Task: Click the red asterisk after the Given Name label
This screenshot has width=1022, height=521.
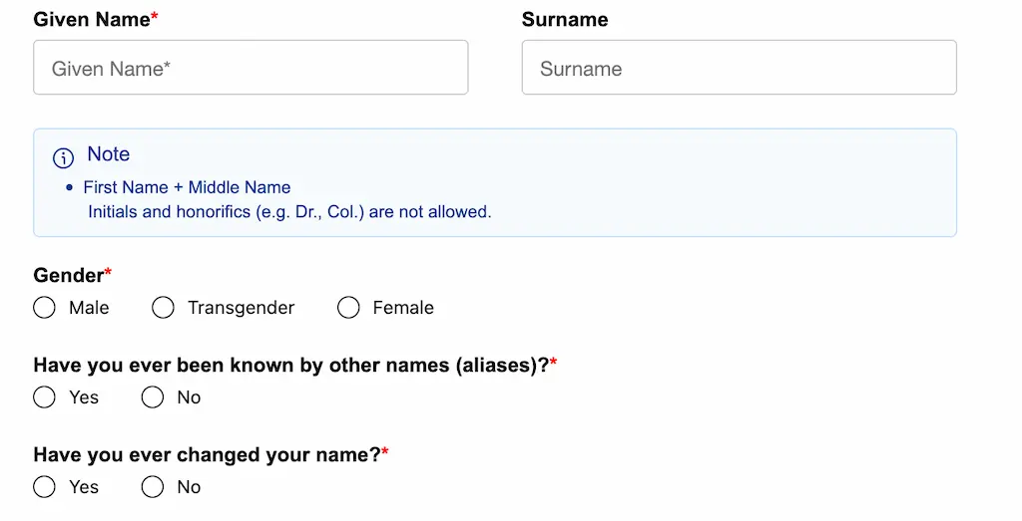Action: click(155, 18)
